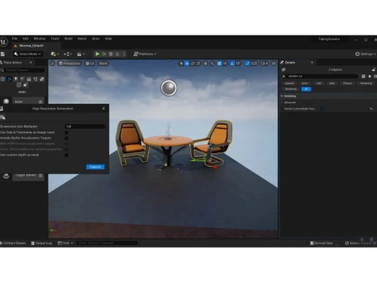Click the lock icon in Details panel
The width and height of the screenshot is (377, 283).
(373, 69)
